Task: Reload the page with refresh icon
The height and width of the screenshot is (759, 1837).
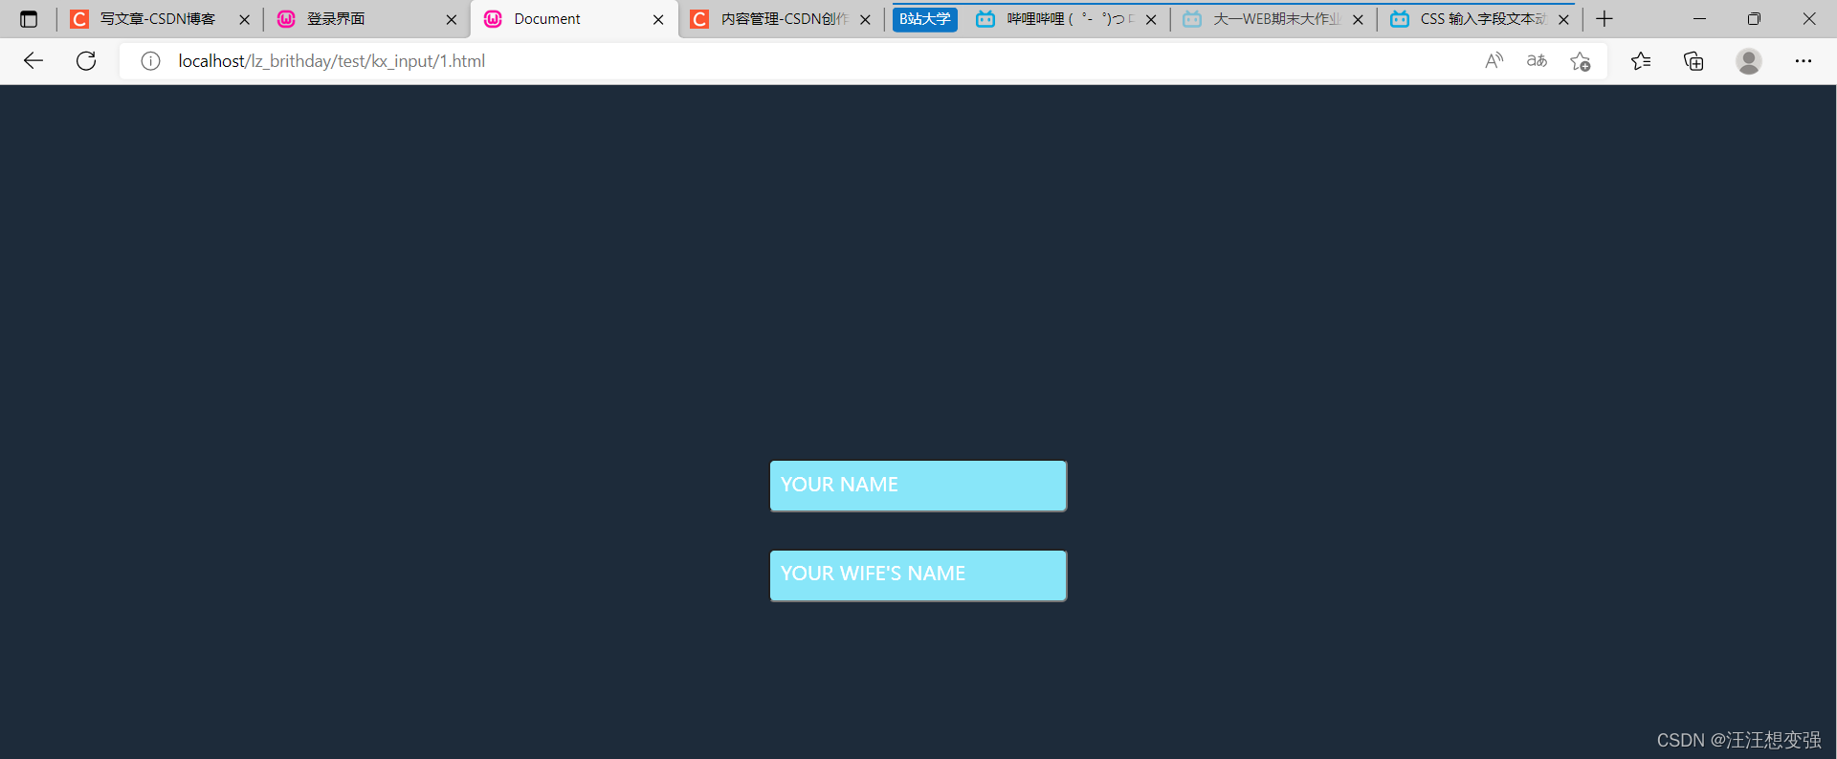Action: pyautogui.click(x=86, y=61)
